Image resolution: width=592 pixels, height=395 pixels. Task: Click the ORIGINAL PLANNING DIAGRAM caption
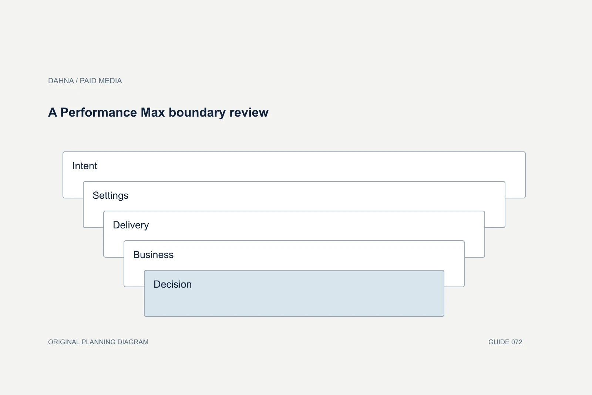point(98,342)
